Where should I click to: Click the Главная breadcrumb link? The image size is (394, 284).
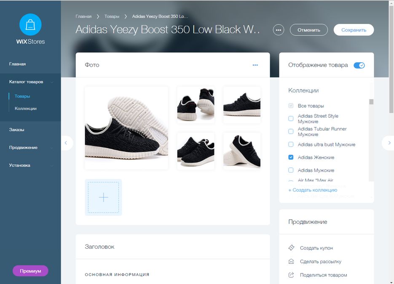pos(83,16)
